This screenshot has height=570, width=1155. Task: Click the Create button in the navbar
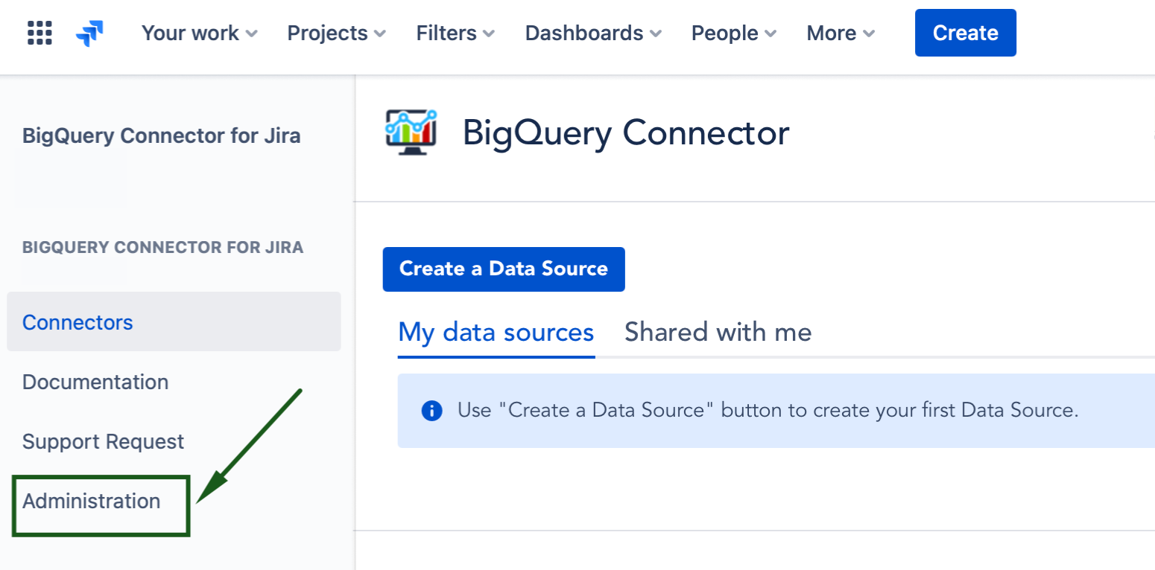(x=965, y=33)
